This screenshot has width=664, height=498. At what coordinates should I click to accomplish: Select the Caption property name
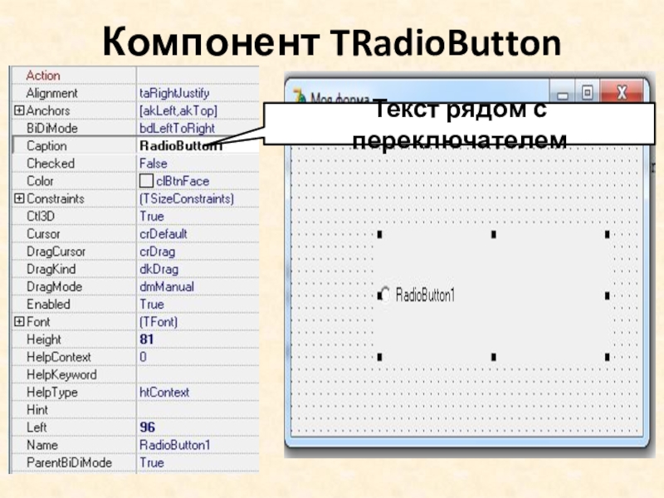47,146
